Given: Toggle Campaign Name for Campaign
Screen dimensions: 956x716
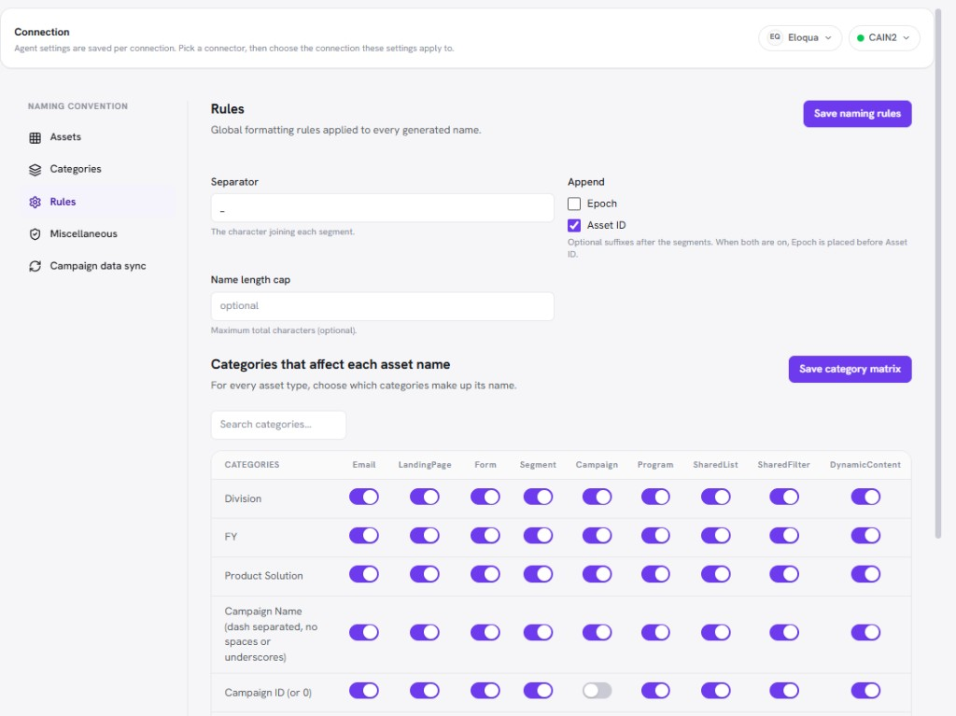Looking at the screenshot, I should point(597,632).
